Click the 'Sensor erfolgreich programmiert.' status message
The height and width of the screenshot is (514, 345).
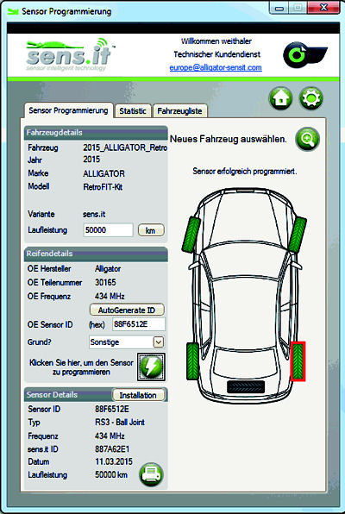pos(245,171)
